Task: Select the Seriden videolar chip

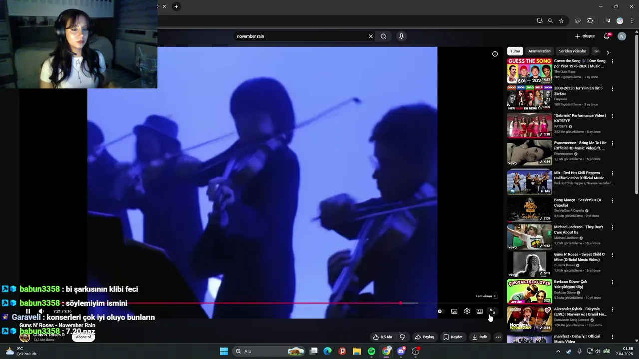Action: pos(572,51)
